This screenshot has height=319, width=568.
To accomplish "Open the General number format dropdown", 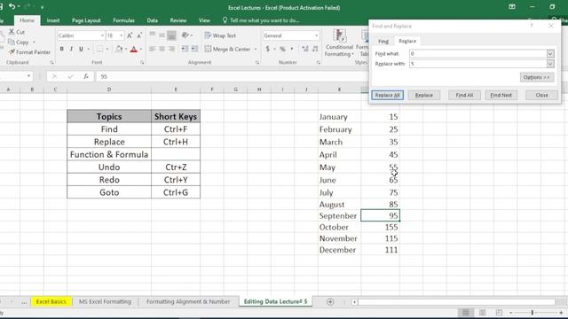I will 316,35.
